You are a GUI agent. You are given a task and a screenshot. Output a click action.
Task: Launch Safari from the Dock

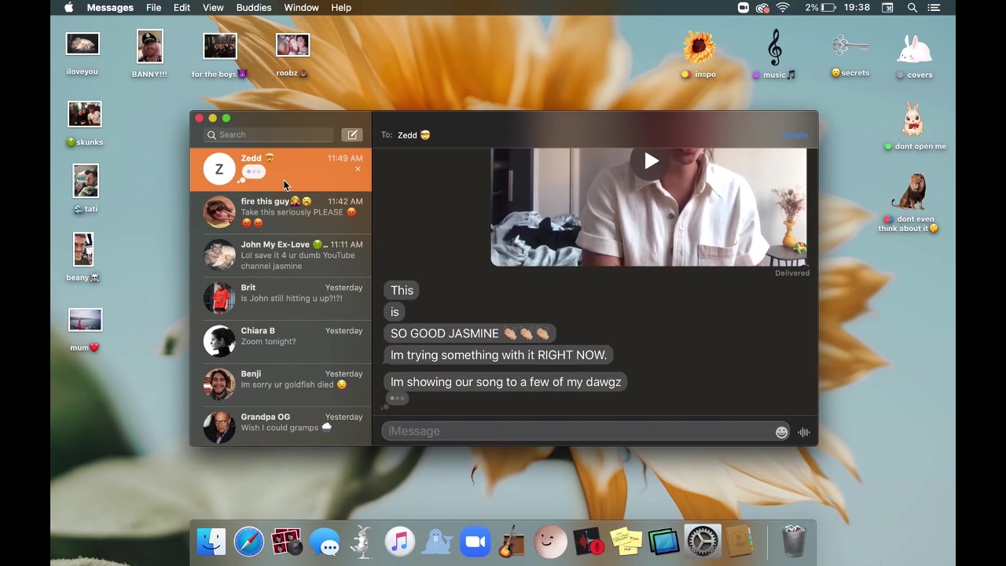click(249, 542)
